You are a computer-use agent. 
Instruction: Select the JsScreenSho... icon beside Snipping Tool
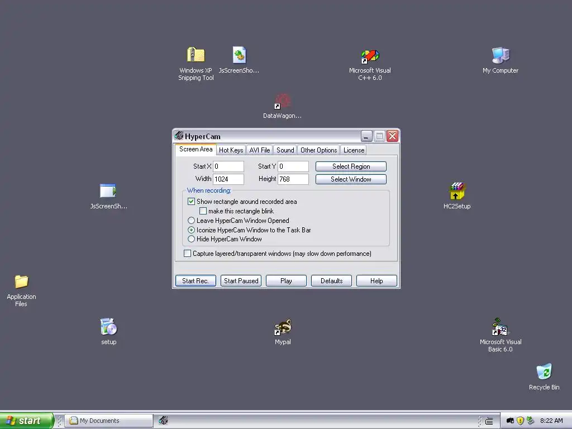click(x=239, y=55)
